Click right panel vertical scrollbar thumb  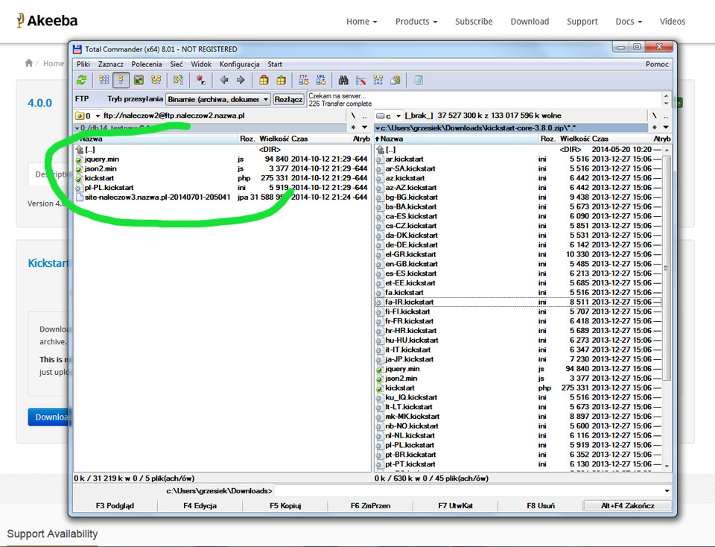(667, 268)
